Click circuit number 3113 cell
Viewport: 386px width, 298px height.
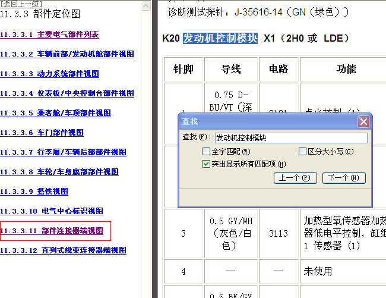[279, 233]
